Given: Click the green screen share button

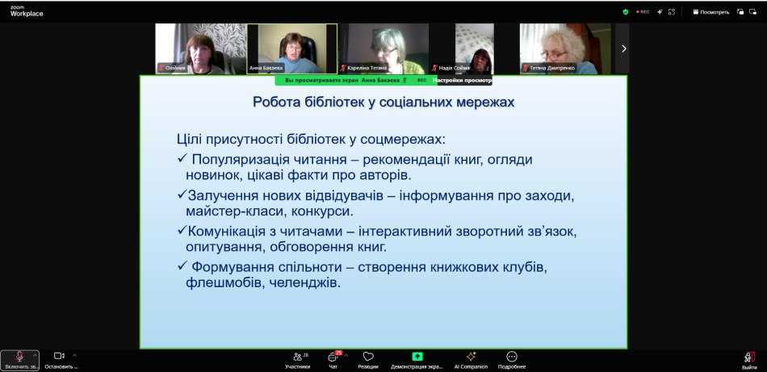Looking at the screenshot, I should pyautogui.click(x=417, y=357).
